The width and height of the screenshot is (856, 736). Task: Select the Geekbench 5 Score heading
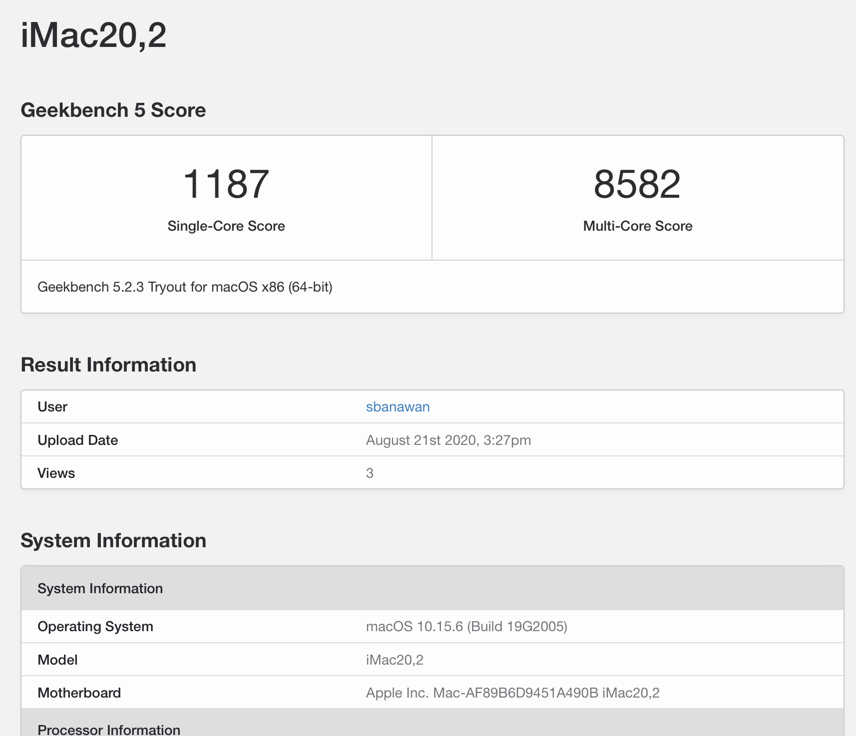[113, 110]
